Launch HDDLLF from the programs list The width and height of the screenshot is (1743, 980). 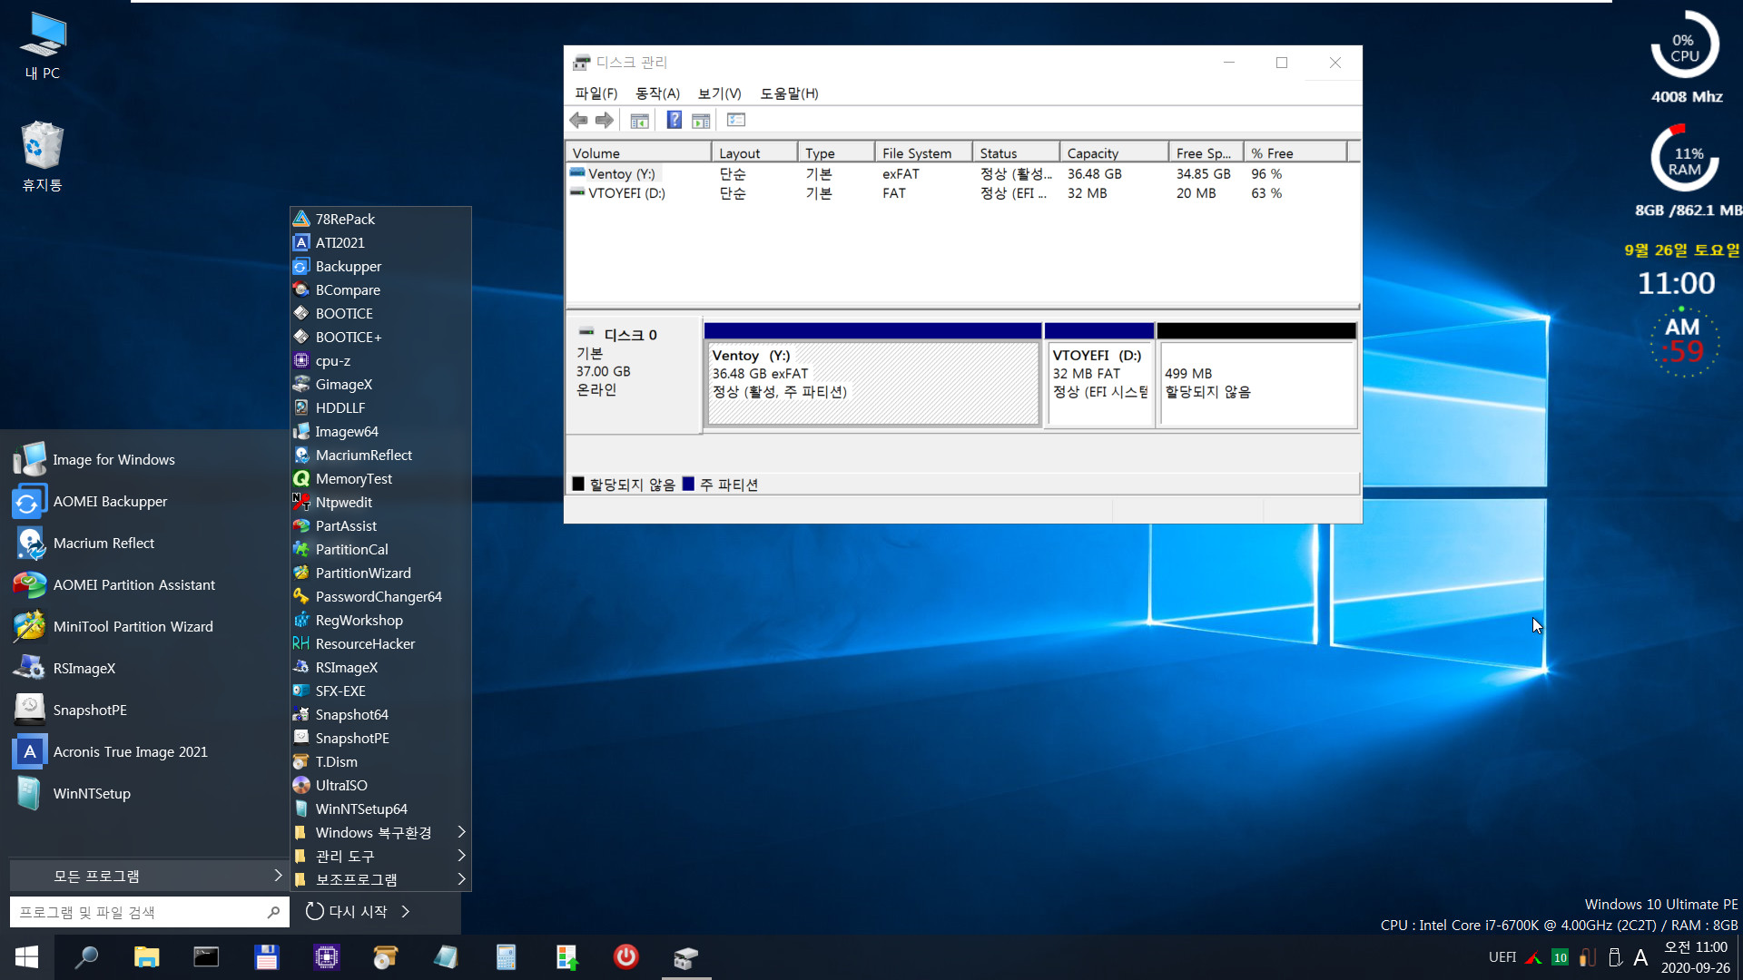(x=380, y=407)
